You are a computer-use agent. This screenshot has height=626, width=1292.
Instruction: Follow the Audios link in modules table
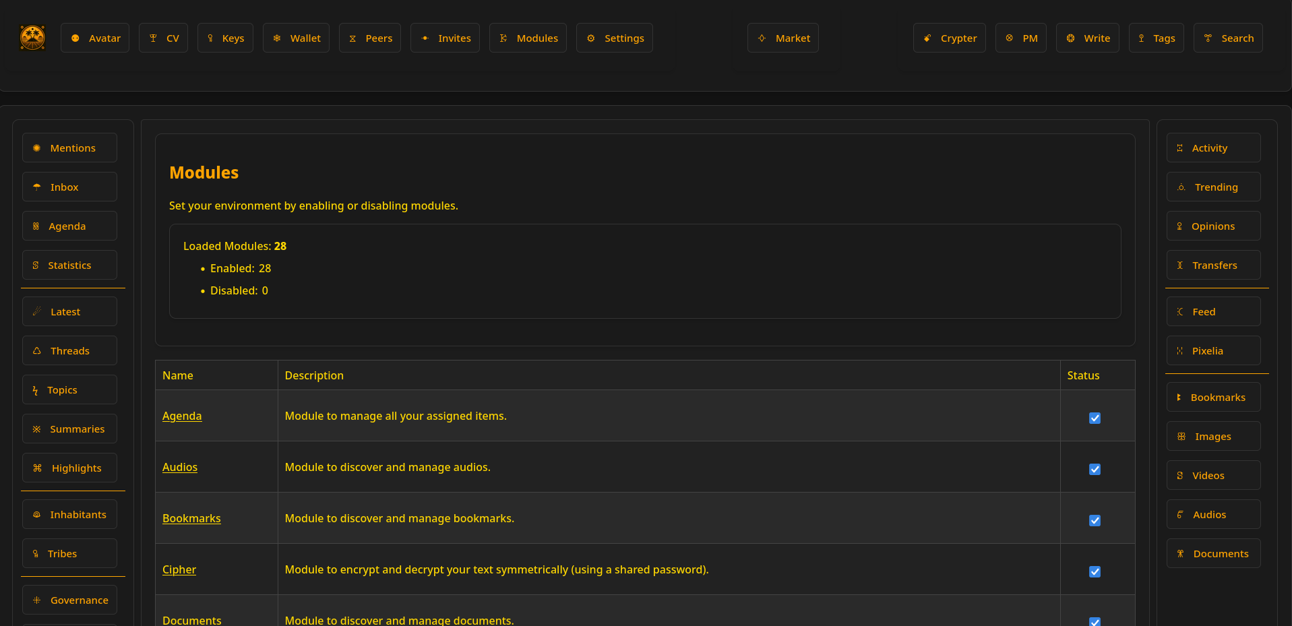[180, 468]
